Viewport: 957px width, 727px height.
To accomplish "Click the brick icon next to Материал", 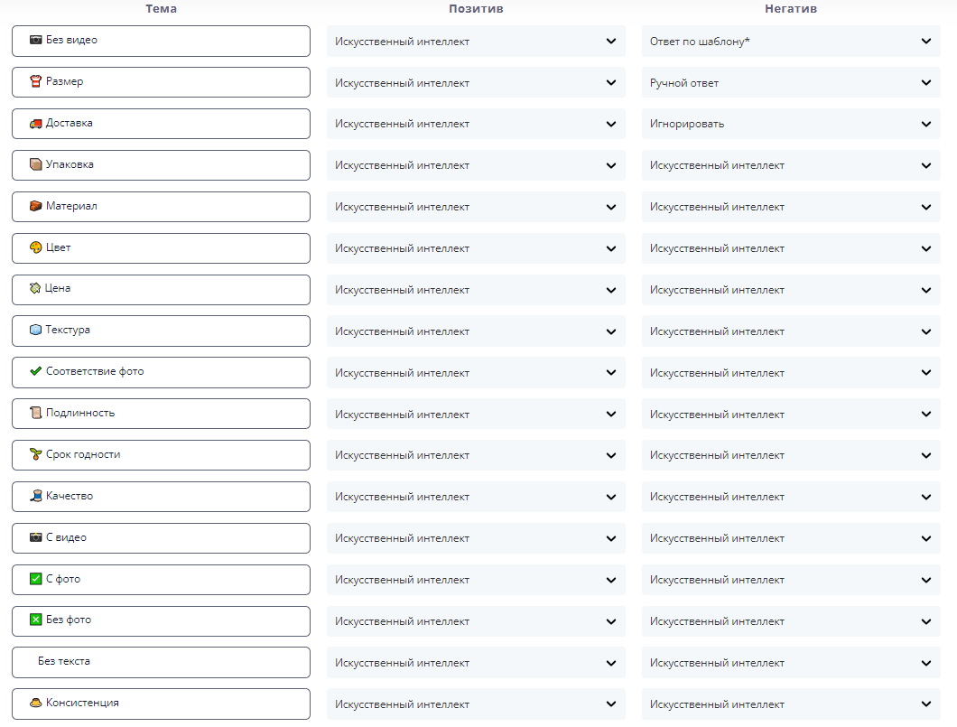I will coord(35,207).
